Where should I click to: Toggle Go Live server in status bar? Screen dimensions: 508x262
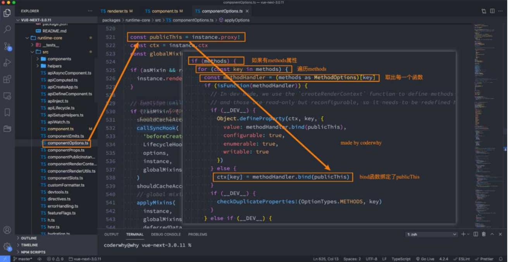[425, 259]
